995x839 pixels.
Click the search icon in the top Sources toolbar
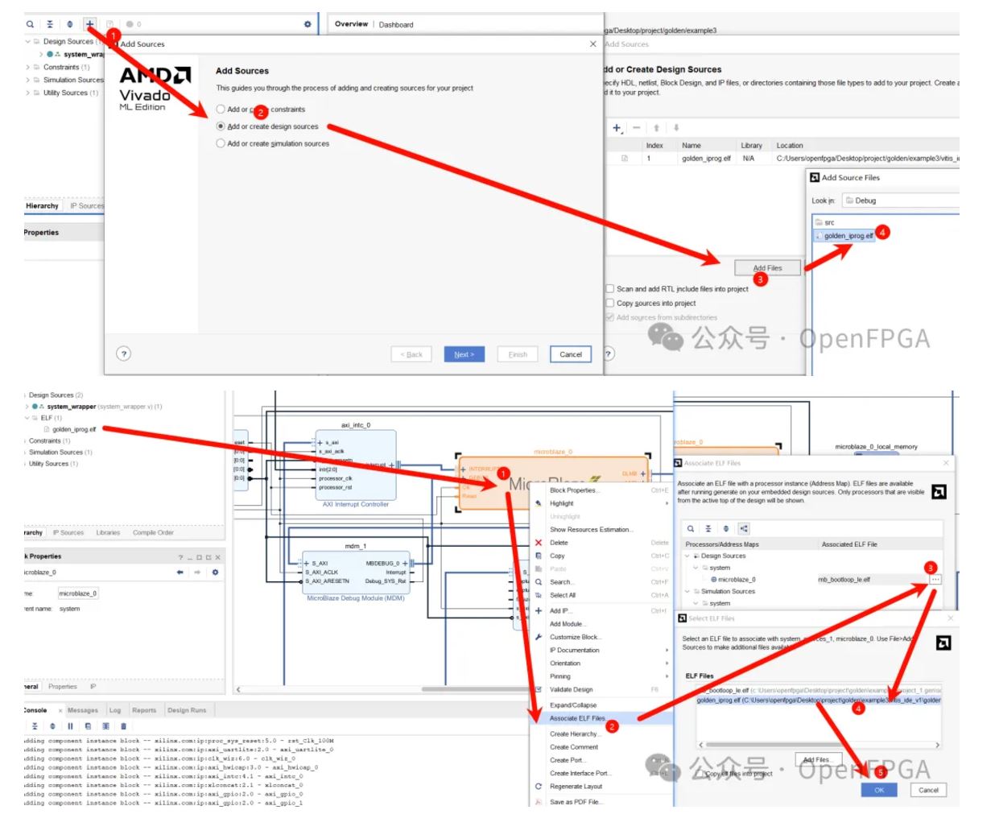[30, 24]
